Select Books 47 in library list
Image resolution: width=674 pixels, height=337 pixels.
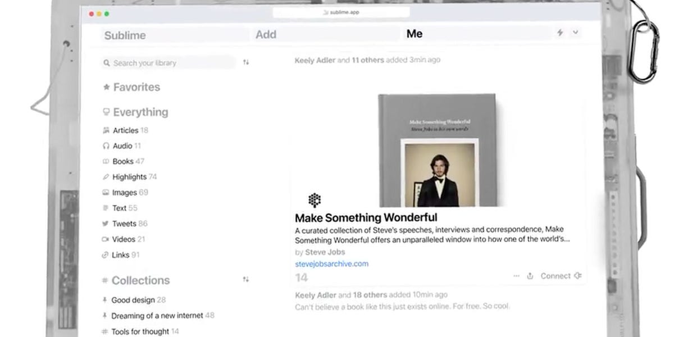pos(128,161)
